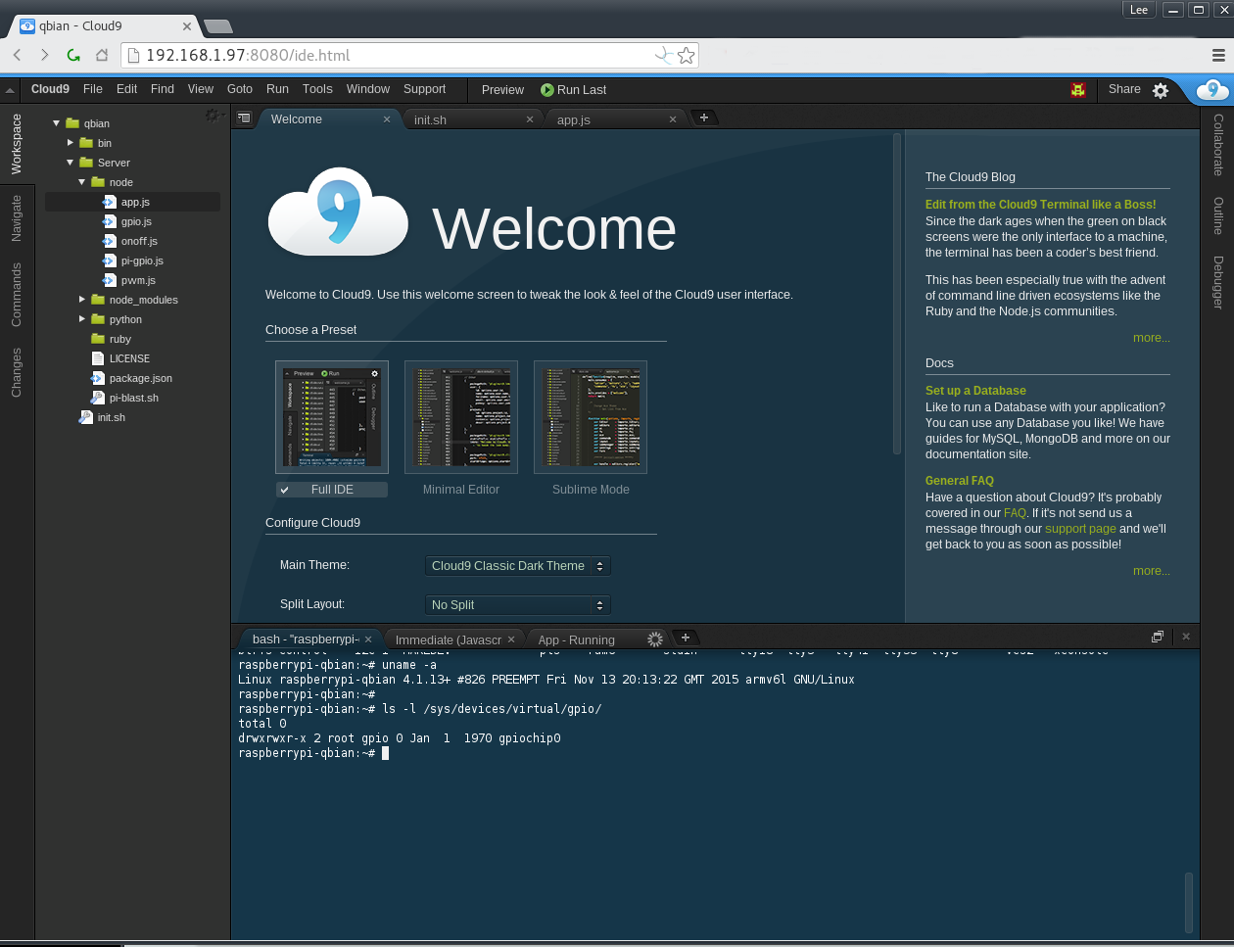Click the Full IDE preset thumbnail
The width and height of the screenshot is (1234, 947).
click(x=332, y=417)
